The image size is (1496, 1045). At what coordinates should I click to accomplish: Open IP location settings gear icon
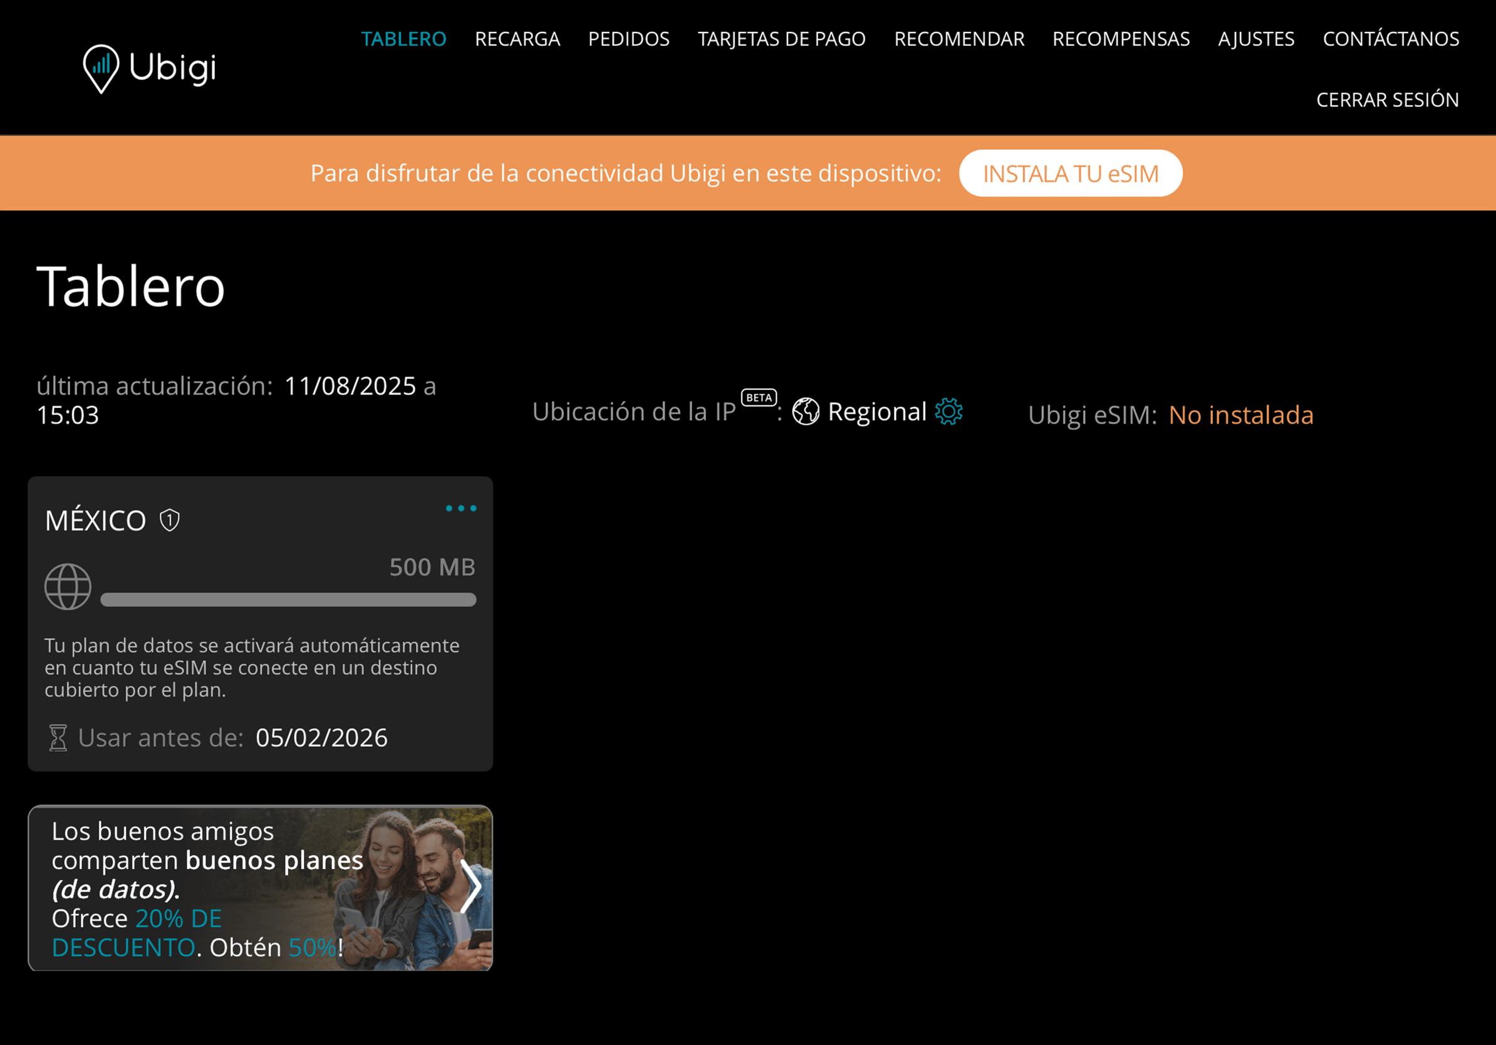[948, 412]
